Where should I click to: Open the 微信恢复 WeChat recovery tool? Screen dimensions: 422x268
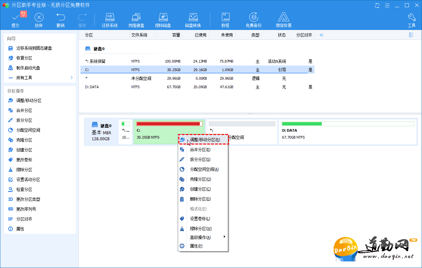tap(284, 20)
